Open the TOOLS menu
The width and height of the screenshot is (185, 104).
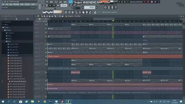[33, 5]
